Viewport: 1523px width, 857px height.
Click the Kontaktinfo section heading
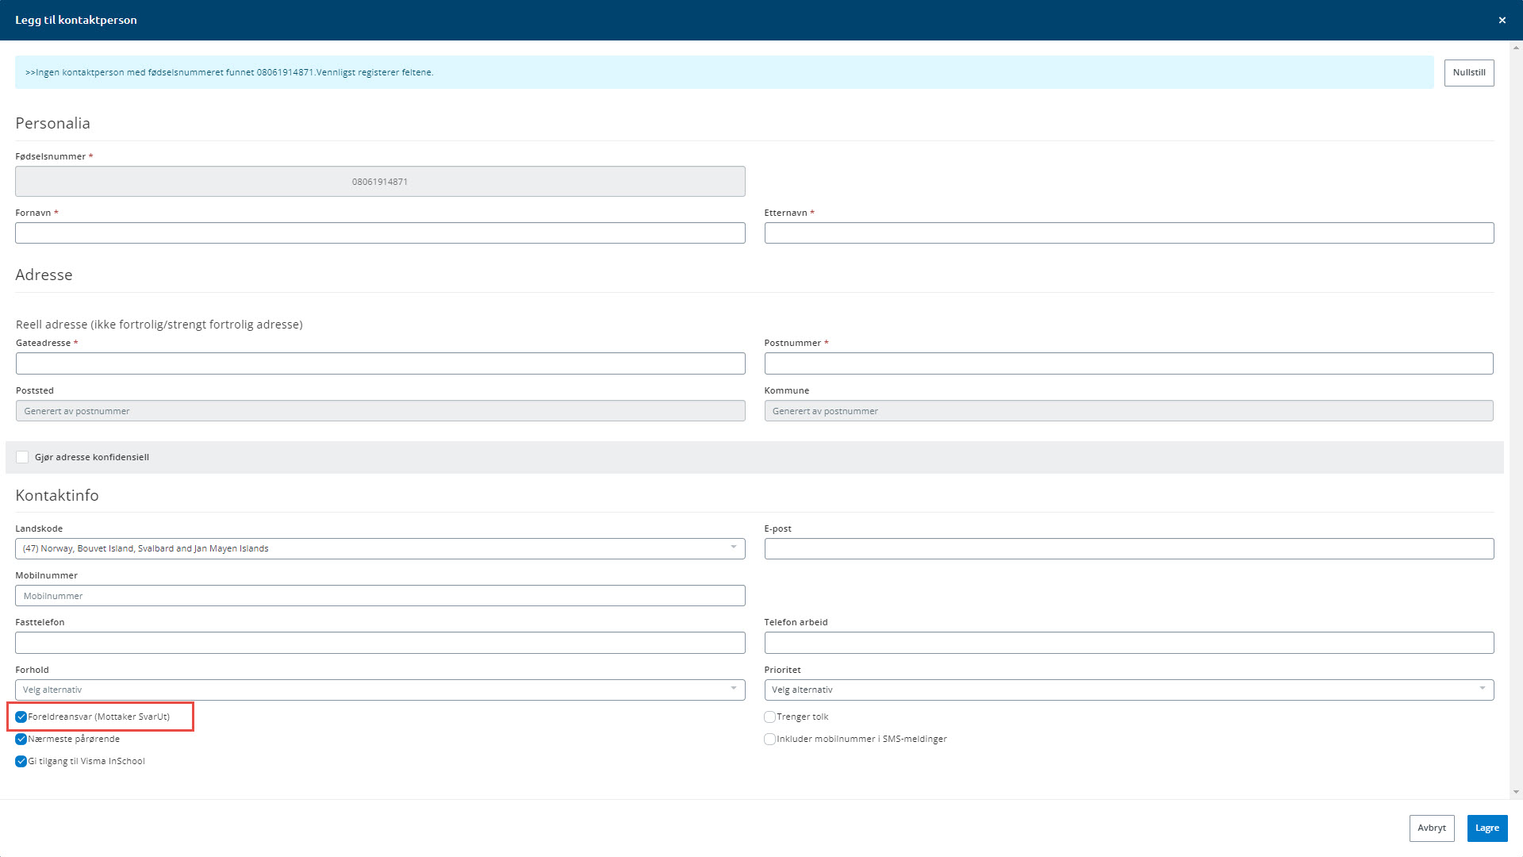57,495
